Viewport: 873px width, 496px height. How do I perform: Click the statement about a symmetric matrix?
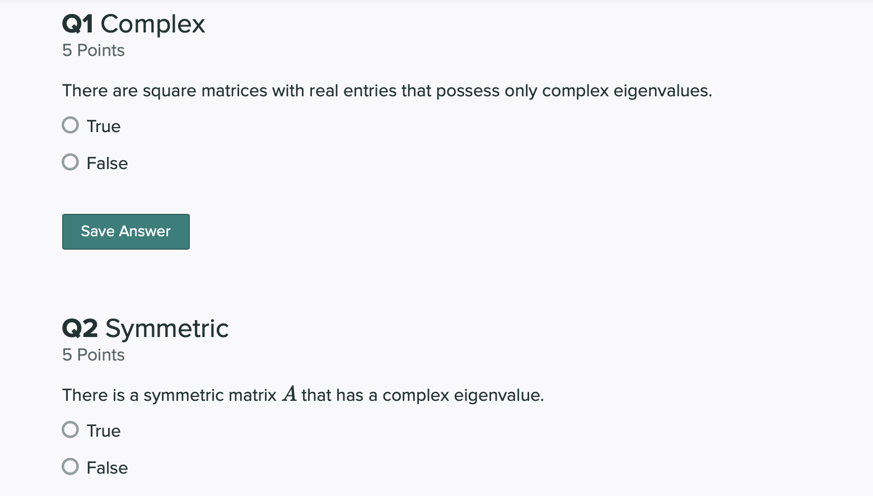click(x=303, y=395)
